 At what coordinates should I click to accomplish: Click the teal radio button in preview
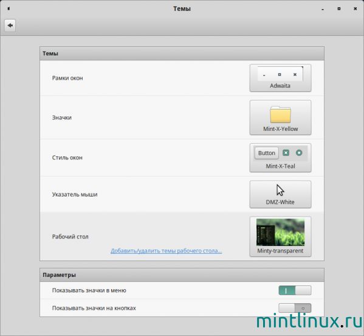pyautogui.click(x=299, y=153)
